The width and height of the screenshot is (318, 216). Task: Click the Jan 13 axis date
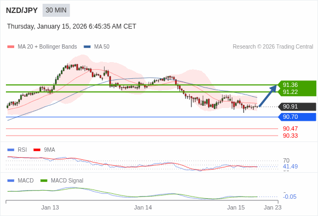(50, 207)
